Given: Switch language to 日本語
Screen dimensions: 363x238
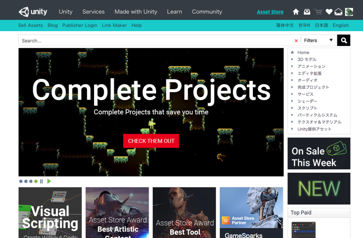Looking at the screenshot, I should point(322,25).
